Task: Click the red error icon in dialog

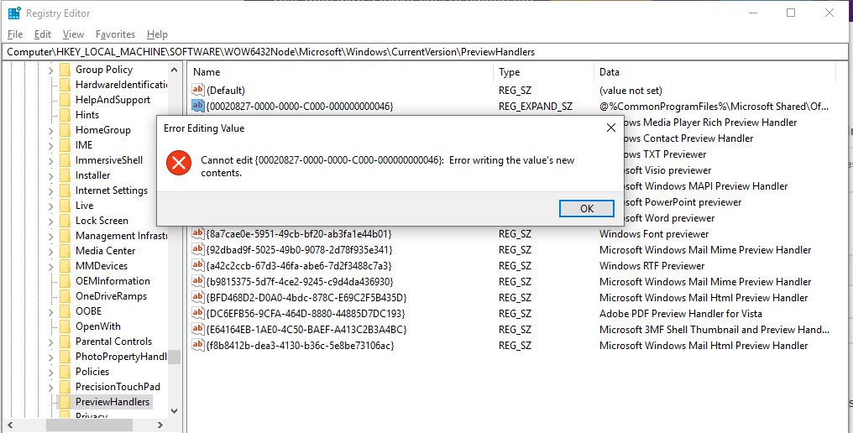Action: (178, 163)
